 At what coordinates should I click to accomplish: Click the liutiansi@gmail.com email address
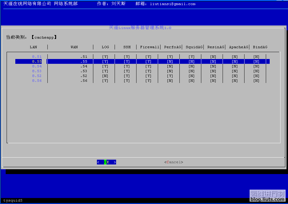(172, 4)
